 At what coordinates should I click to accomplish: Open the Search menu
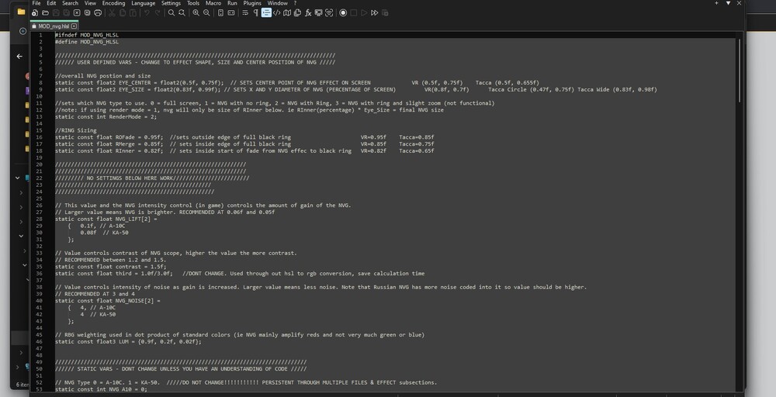[x=71, y=3]
